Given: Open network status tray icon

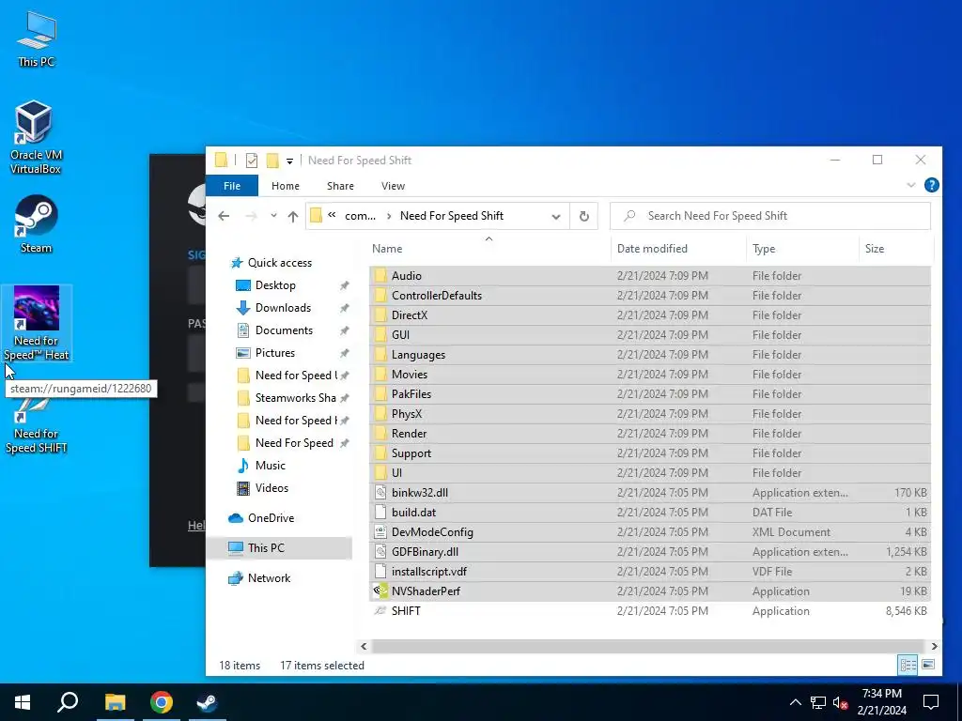Looking at the screenshot, I should pos(818,702).
